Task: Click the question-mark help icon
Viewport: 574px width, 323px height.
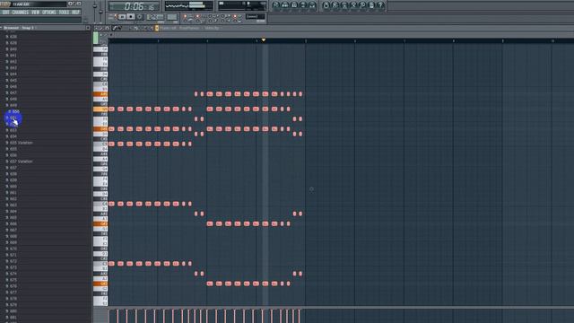Action: [380, 5]
